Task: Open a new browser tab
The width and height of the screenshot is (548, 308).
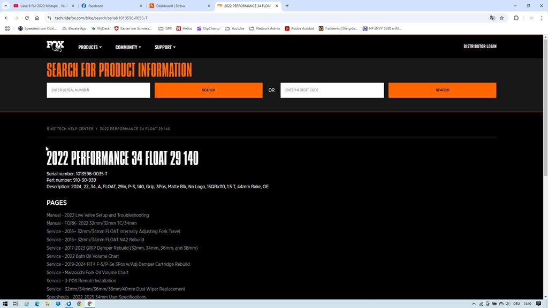Action: tap(287, 6)
